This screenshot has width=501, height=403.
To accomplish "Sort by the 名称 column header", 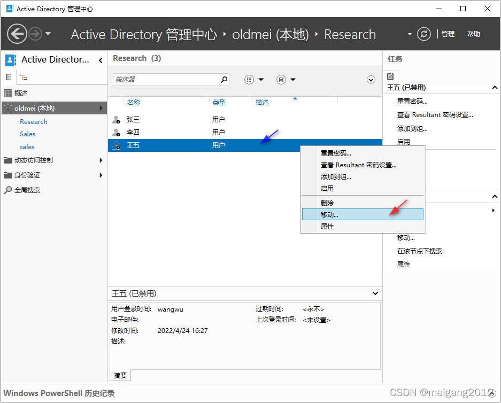I will click(134, 103).
